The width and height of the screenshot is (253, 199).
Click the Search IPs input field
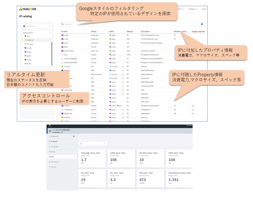click(x=132, y=24)
